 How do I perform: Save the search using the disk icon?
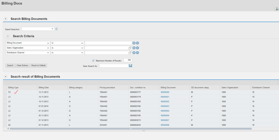131,66
